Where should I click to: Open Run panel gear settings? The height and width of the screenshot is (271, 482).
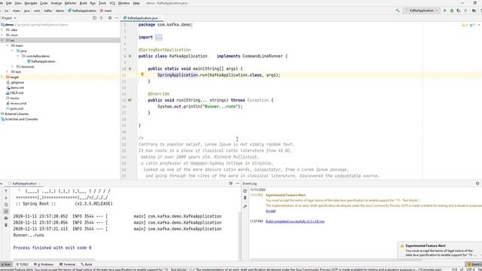tap(230, 184)
